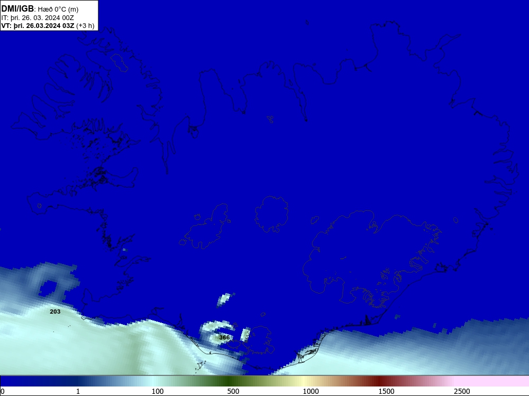Viewport: 529px width, 396px height.
Task: Click the '366' freezing level value on map
Action: tap(224, 337)
